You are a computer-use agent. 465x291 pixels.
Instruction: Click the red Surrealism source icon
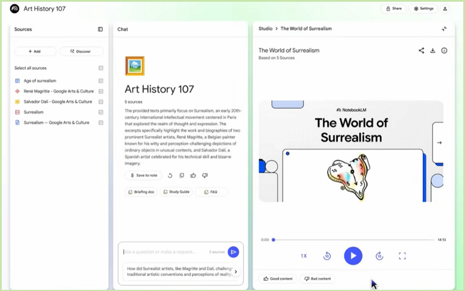pos(17,112)
